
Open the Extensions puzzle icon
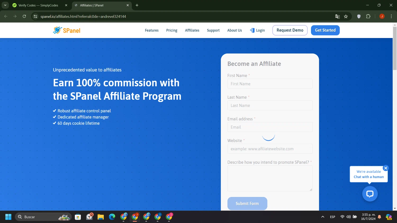tap(368, 16)
